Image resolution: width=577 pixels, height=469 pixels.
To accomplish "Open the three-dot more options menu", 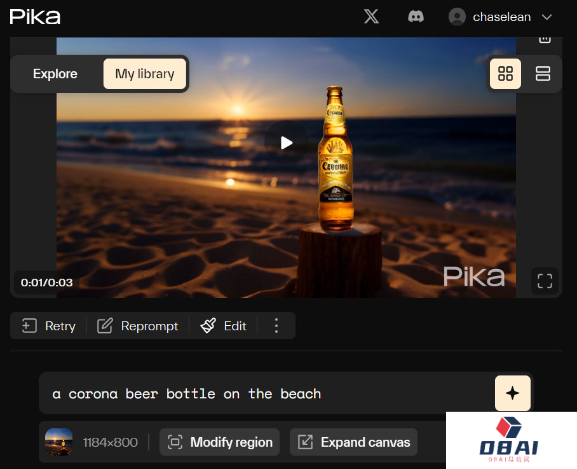I will click(276, 326).
